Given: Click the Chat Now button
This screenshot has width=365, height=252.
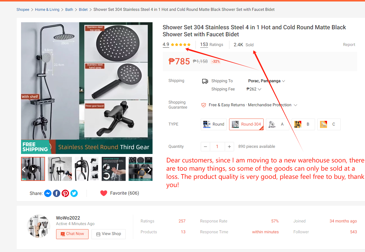Looking at the screenshot, I should [72, 234].
